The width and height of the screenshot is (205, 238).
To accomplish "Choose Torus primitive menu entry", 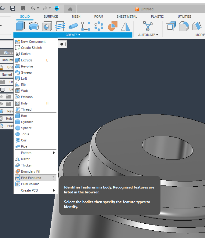I will (x=36, y=134).
